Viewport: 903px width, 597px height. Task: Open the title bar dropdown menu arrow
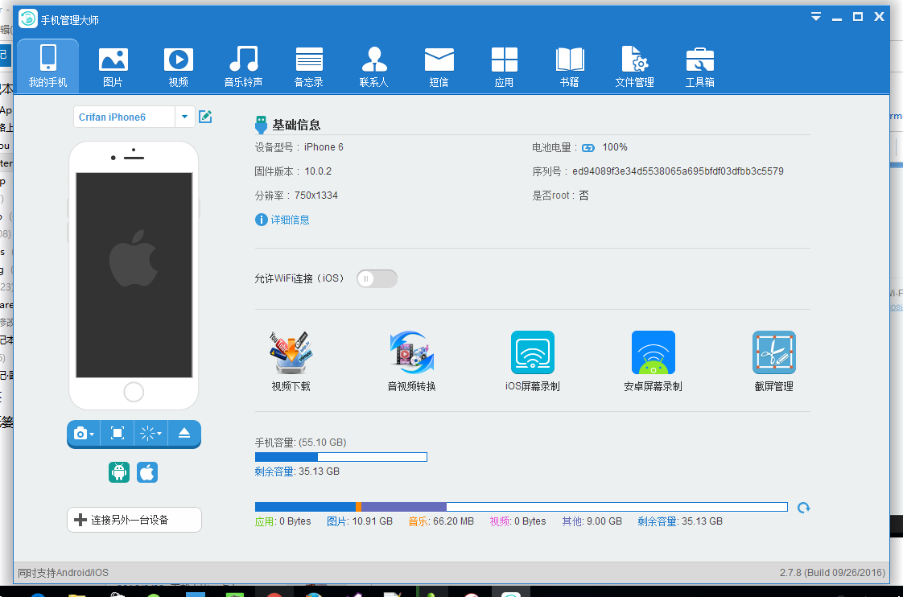pos(816,17)
